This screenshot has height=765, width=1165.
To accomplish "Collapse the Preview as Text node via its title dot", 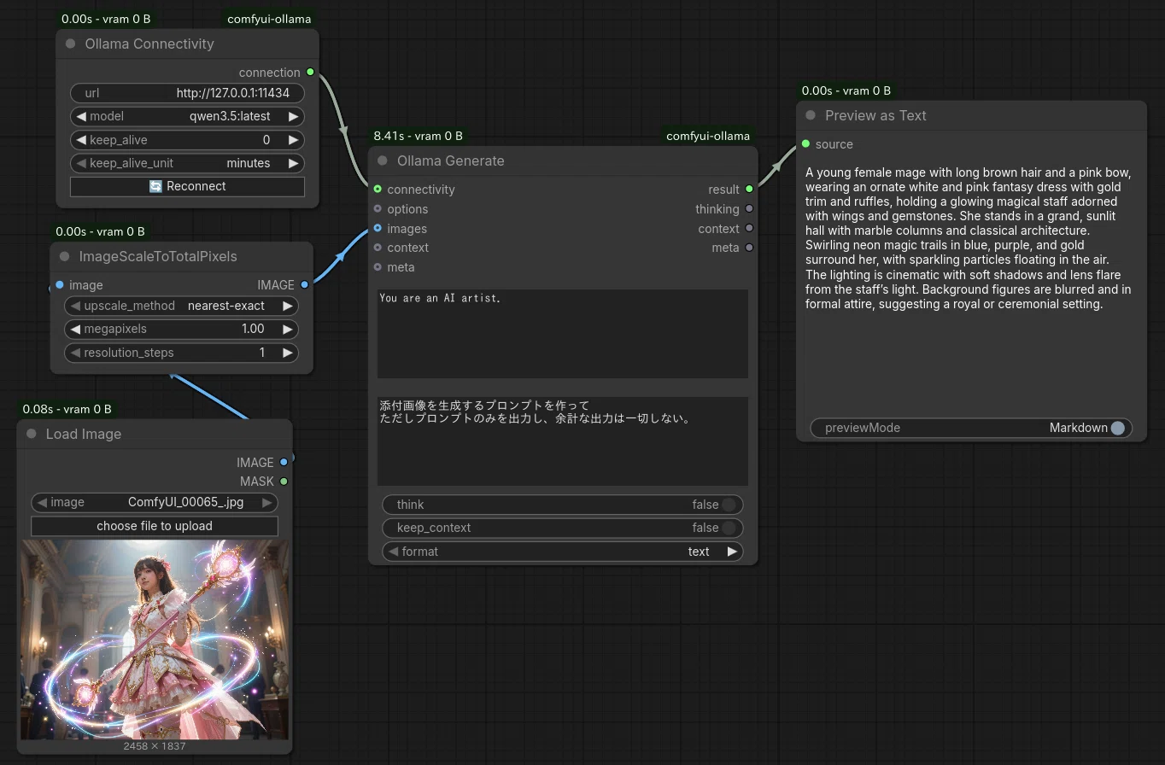I will coord(811,115).
